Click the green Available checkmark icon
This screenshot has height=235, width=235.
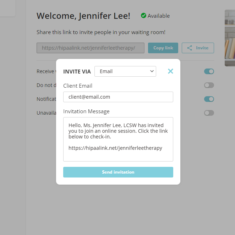[x=143, y=15]
